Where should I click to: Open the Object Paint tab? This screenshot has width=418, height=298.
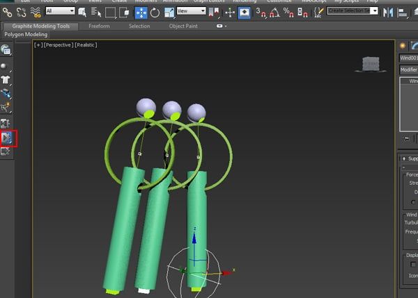coord(183,26)
